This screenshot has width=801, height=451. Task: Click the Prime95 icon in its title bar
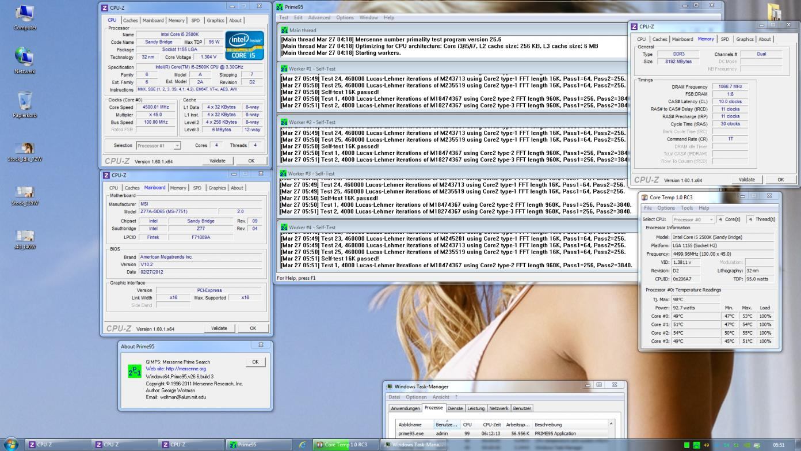pos(280,7)
